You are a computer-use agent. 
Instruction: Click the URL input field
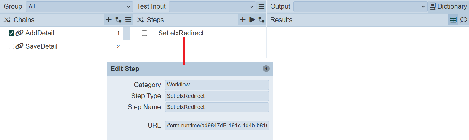coord(217,126)
